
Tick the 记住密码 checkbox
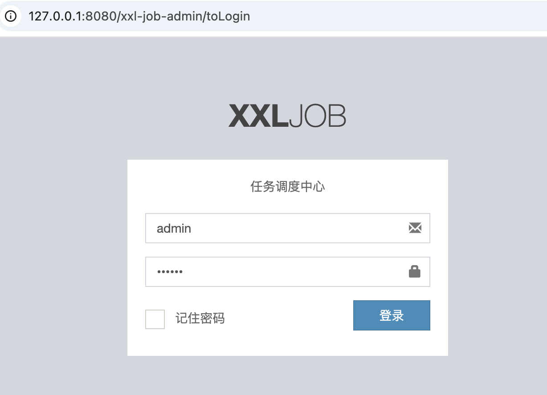[155, 319]
